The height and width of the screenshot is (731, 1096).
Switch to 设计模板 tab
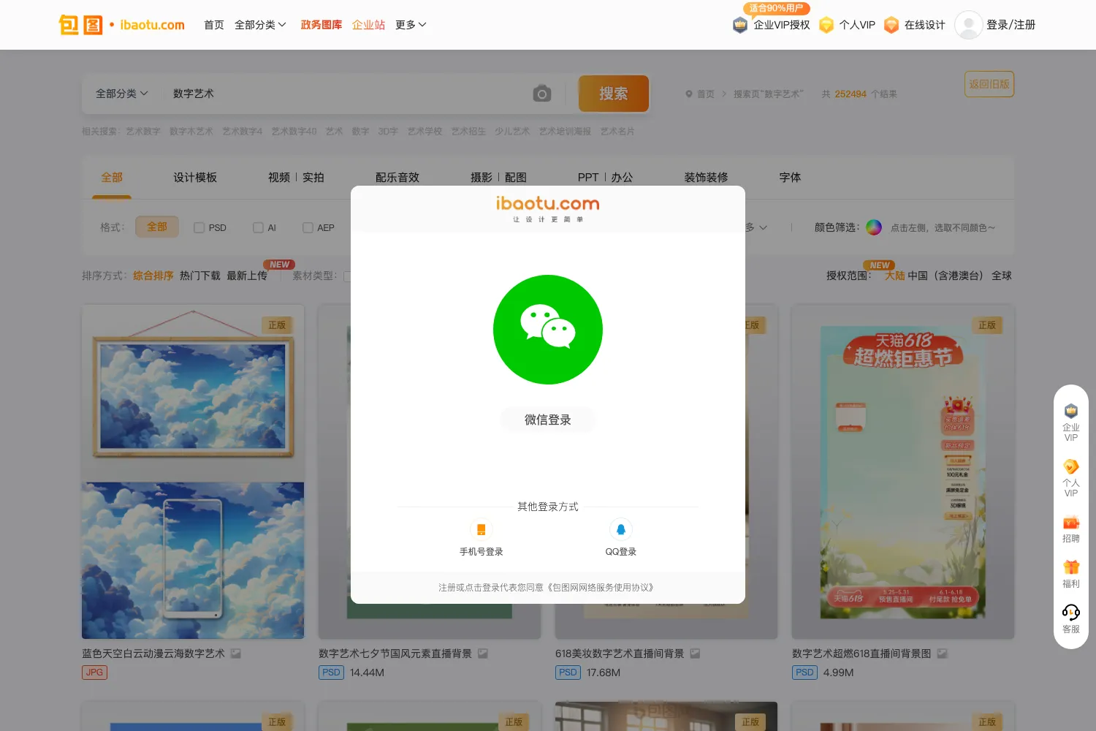point(195,178)
